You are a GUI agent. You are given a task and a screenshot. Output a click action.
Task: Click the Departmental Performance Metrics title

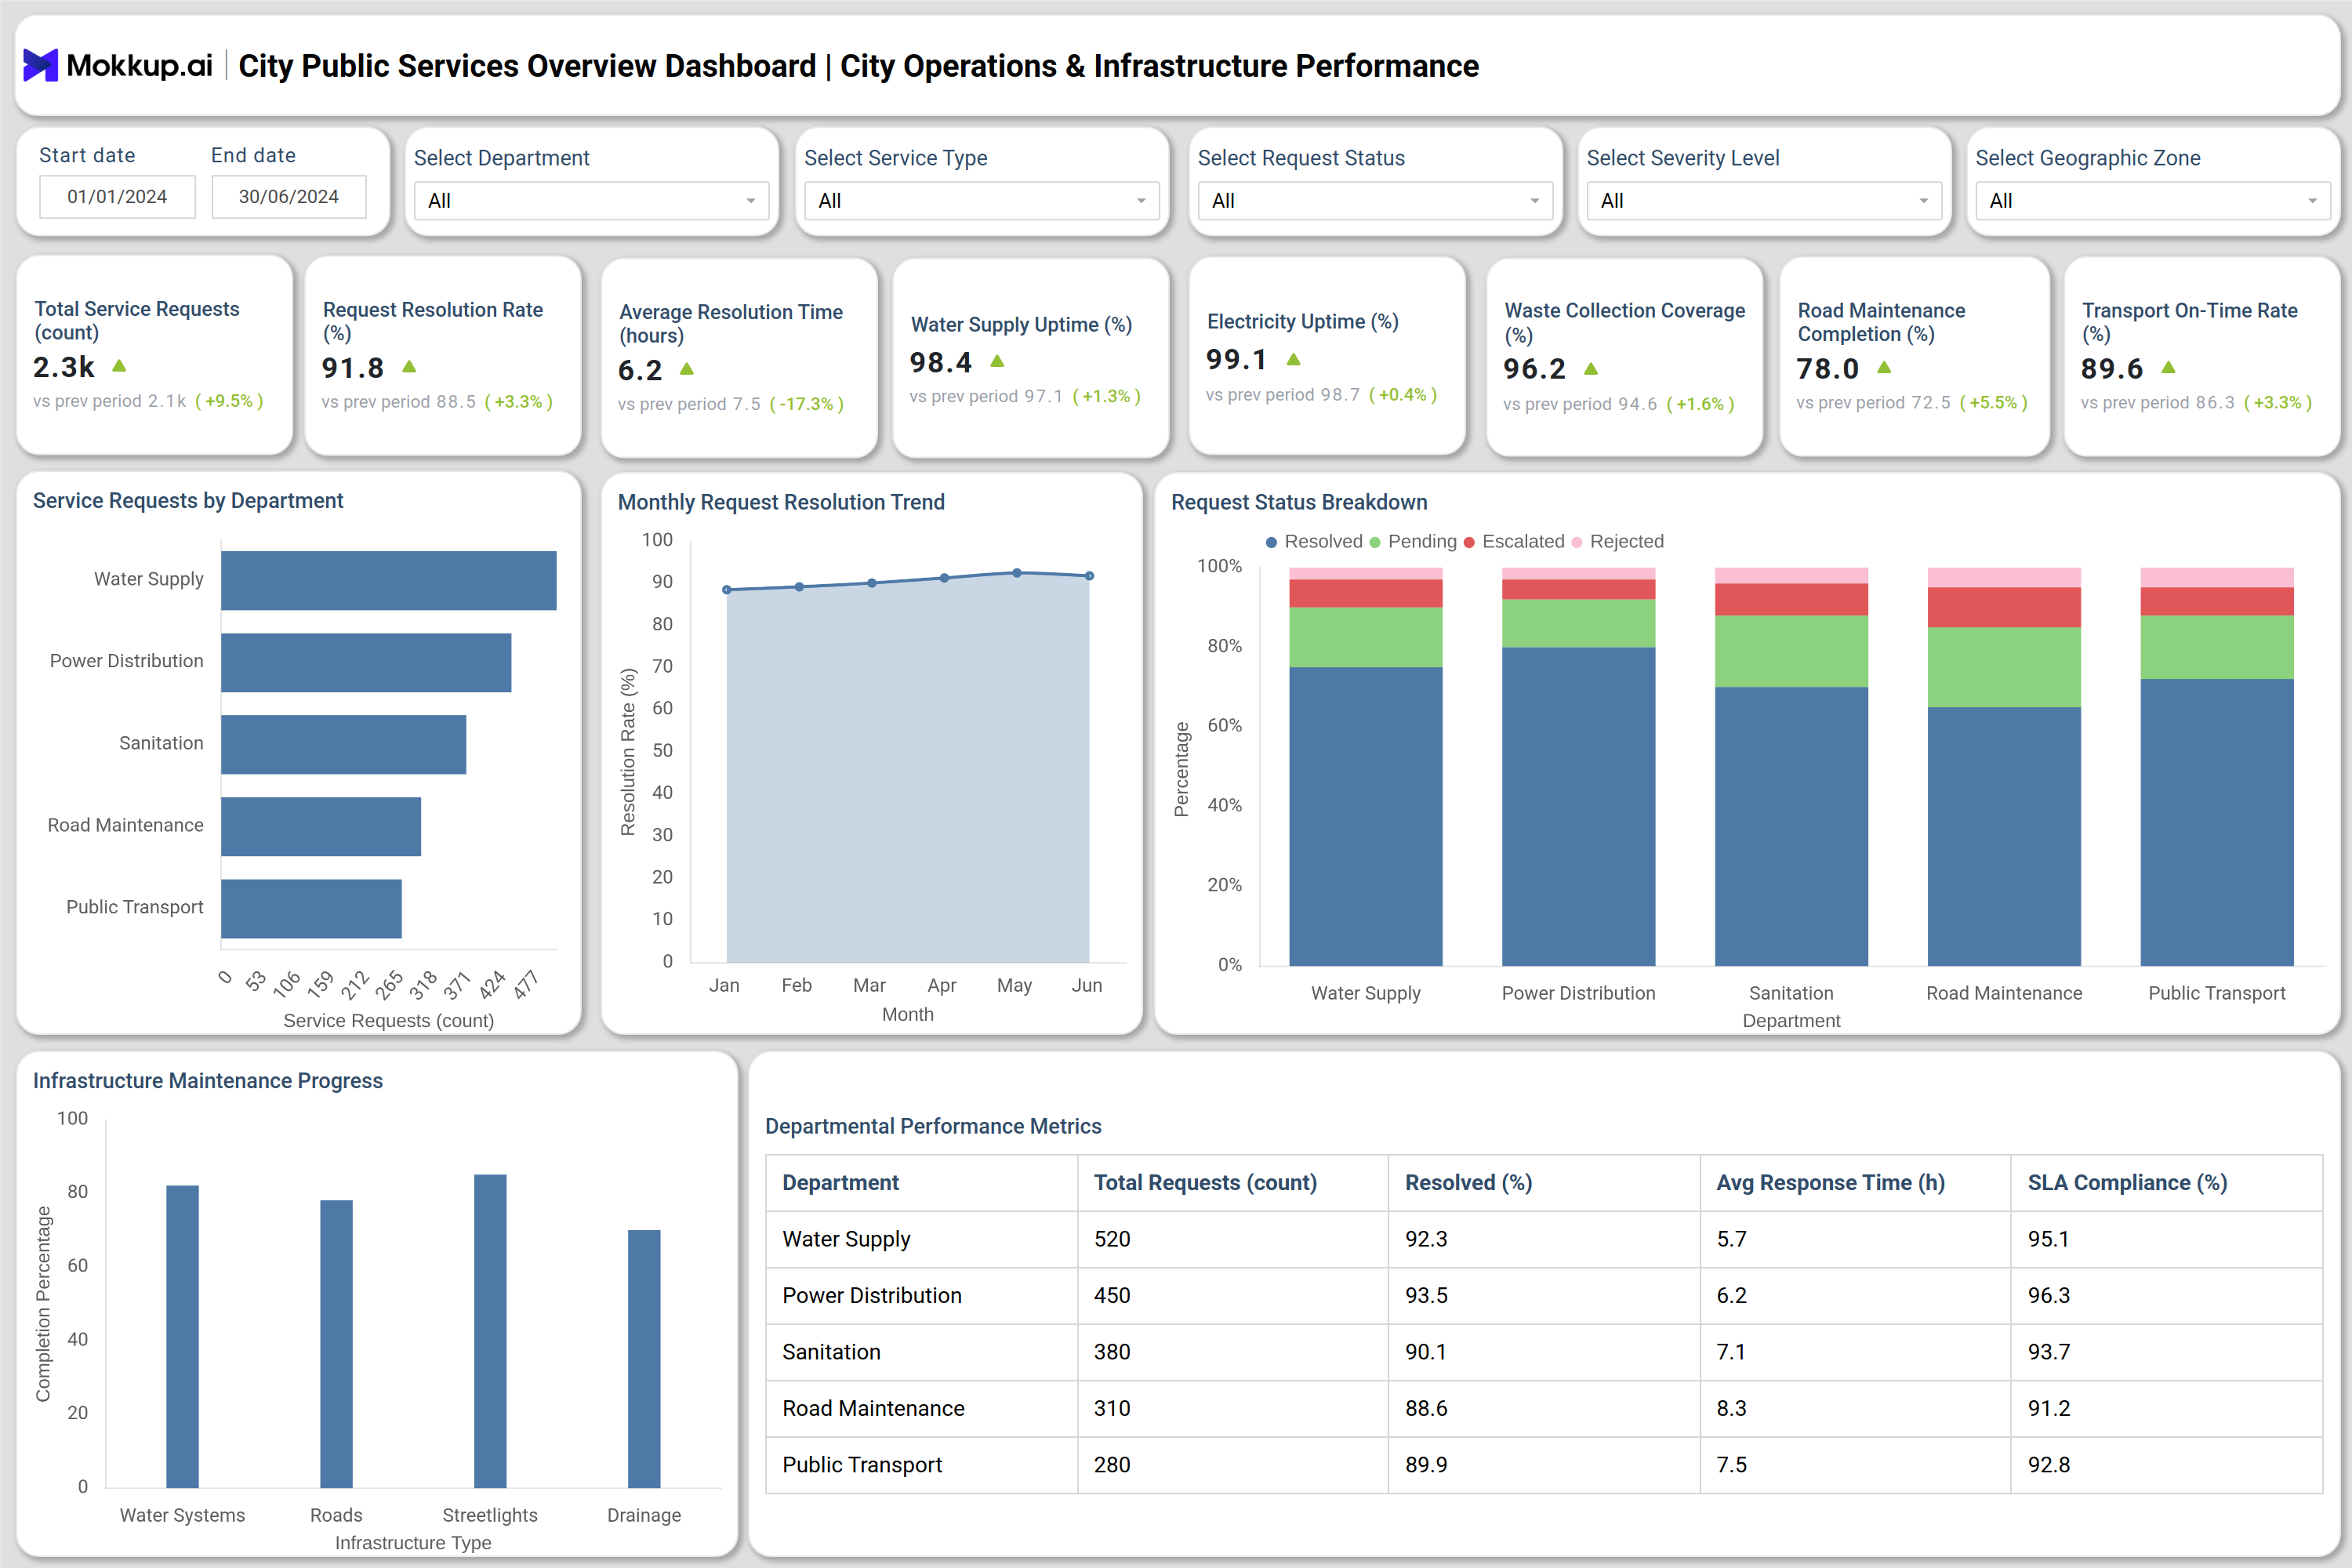(x=933, y=1127)
